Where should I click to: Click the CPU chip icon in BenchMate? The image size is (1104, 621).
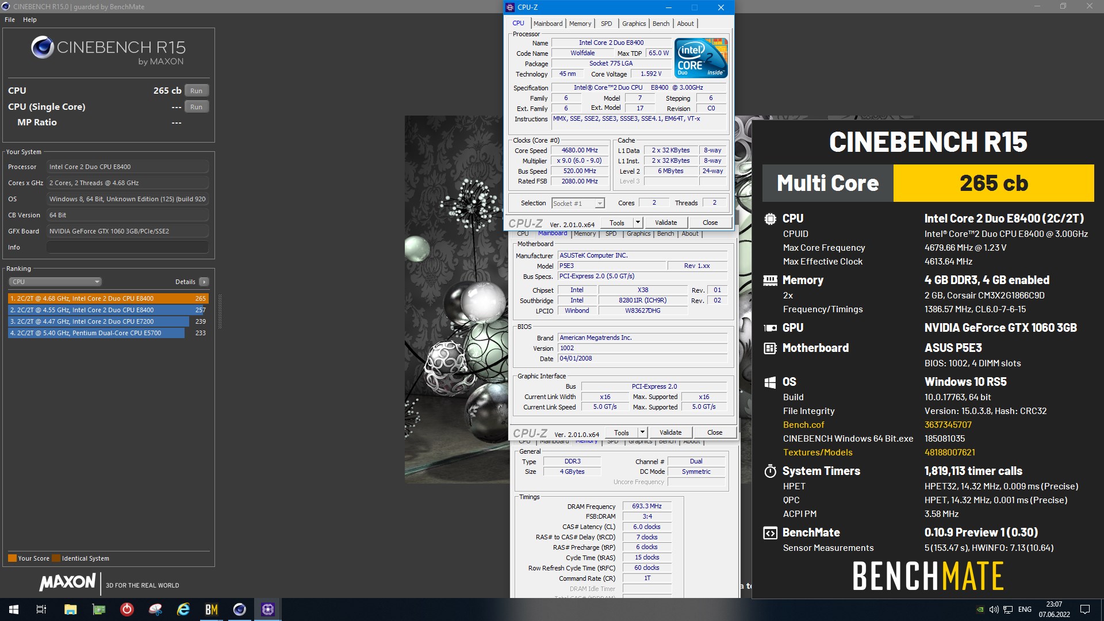tap(770, 218)
